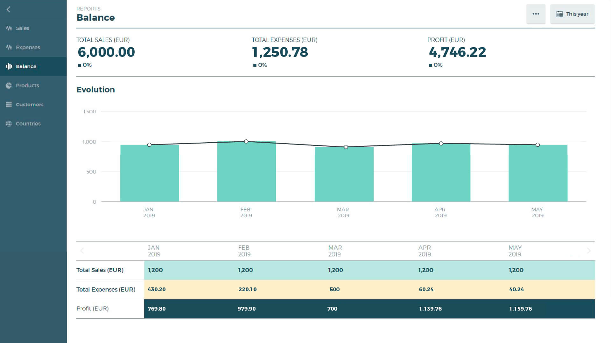Open the Sales report
Viewport: 611px width, 343px height.
[33, 28]
